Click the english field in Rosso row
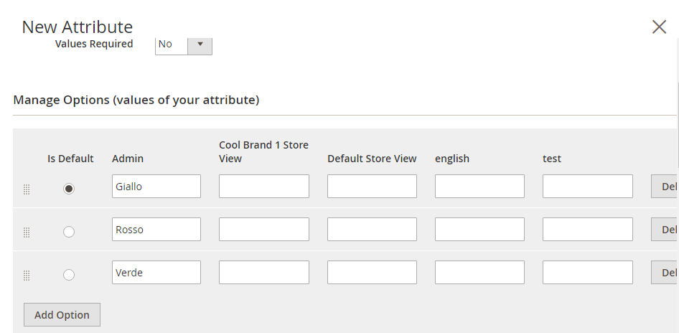 pyautogui.click(x=479, y=230)
